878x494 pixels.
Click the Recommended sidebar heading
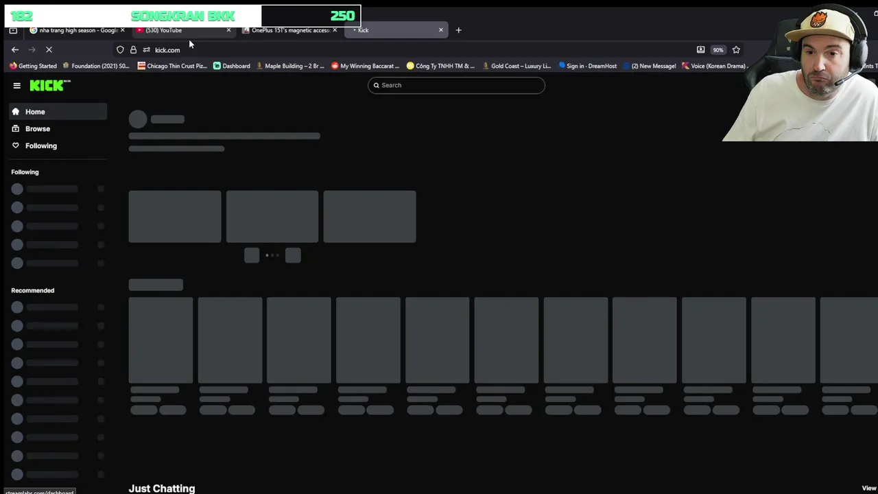coord(32,290)
